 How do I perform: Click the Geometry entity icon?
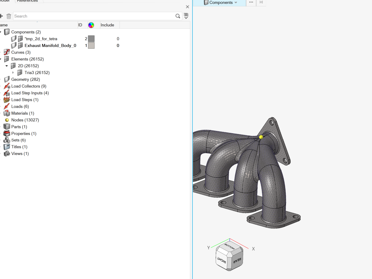[7, 79]
